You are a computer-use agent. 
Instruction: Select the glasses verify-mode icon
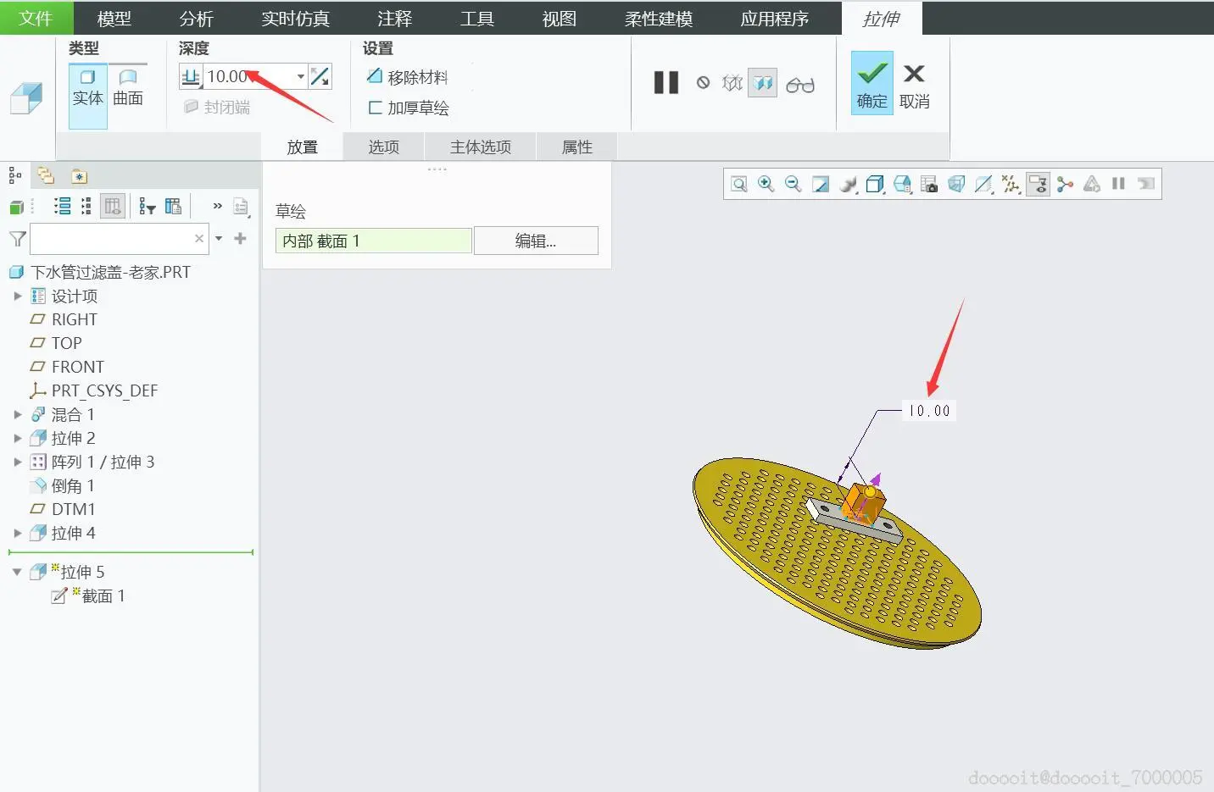(800, 84)
